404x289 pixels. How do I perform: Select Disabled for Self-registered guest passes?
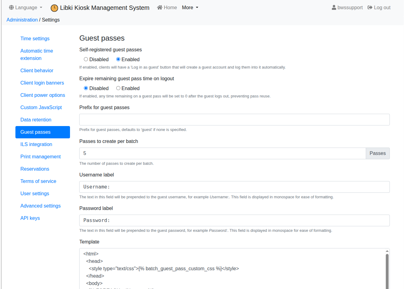tap(86, 59)
